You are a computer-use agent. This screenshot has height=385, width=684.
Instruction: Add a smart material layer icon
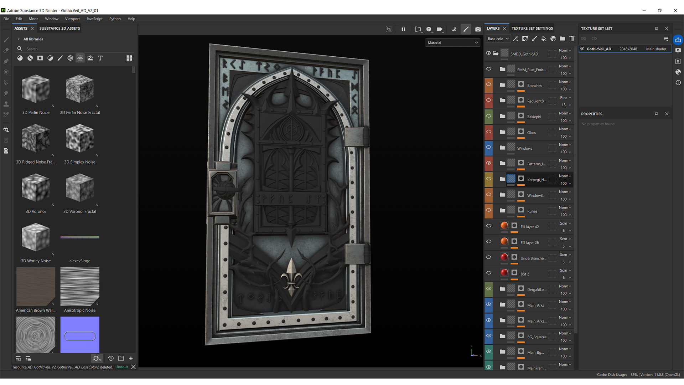click(553, 38)
